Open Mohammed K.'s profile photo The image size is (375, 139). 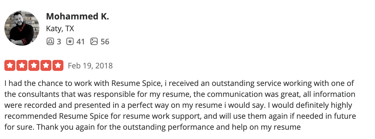(22, 28)
